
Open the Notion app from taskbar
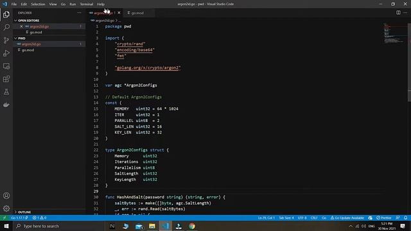click(x=112, y=226)
